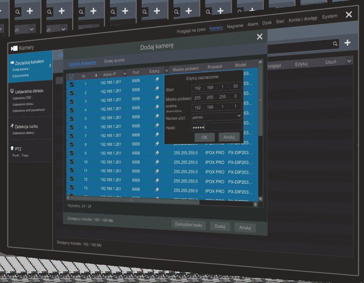Click the edit pencil icon for camera row 13
Screen dimensions: 364x283
point(157,189)
